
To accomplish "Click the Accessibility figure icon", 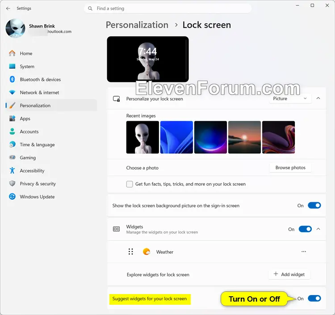I will click(12, 170).
